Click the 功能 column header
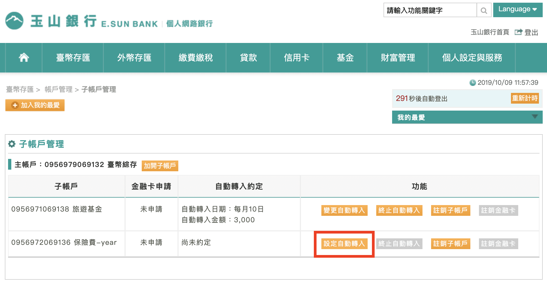Screen dimensions: 547x284 click(x=420, y=186)
